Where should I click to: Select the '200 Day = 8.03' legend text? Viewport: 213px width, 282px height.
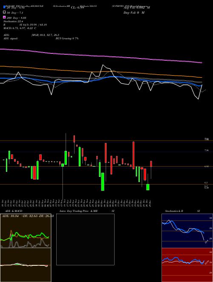point(16,18)
